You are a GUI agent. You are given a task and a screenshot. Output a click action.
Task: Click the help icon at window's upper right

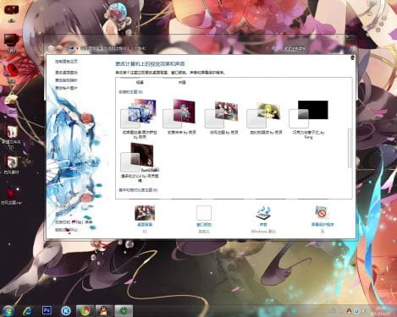352,57
